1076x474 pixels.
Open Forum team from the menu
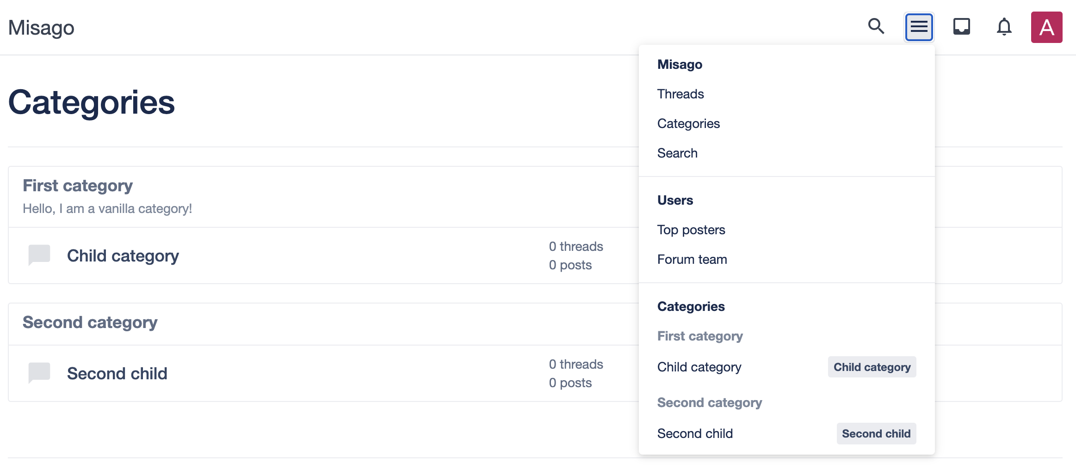pos(692,260)
